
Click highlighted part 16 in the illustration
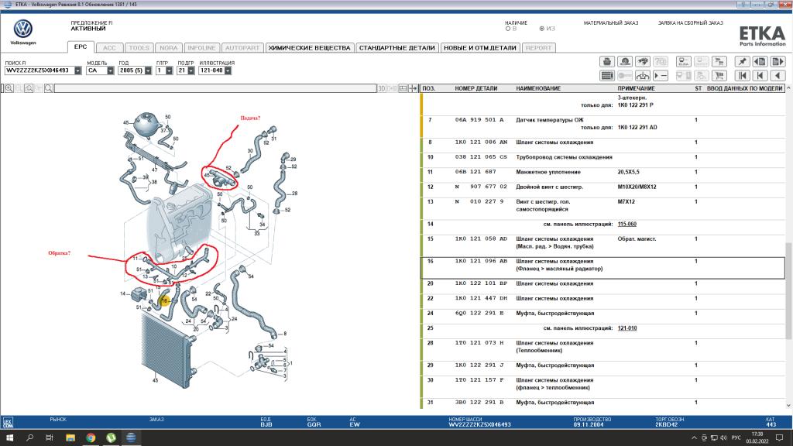click(164, 301)
